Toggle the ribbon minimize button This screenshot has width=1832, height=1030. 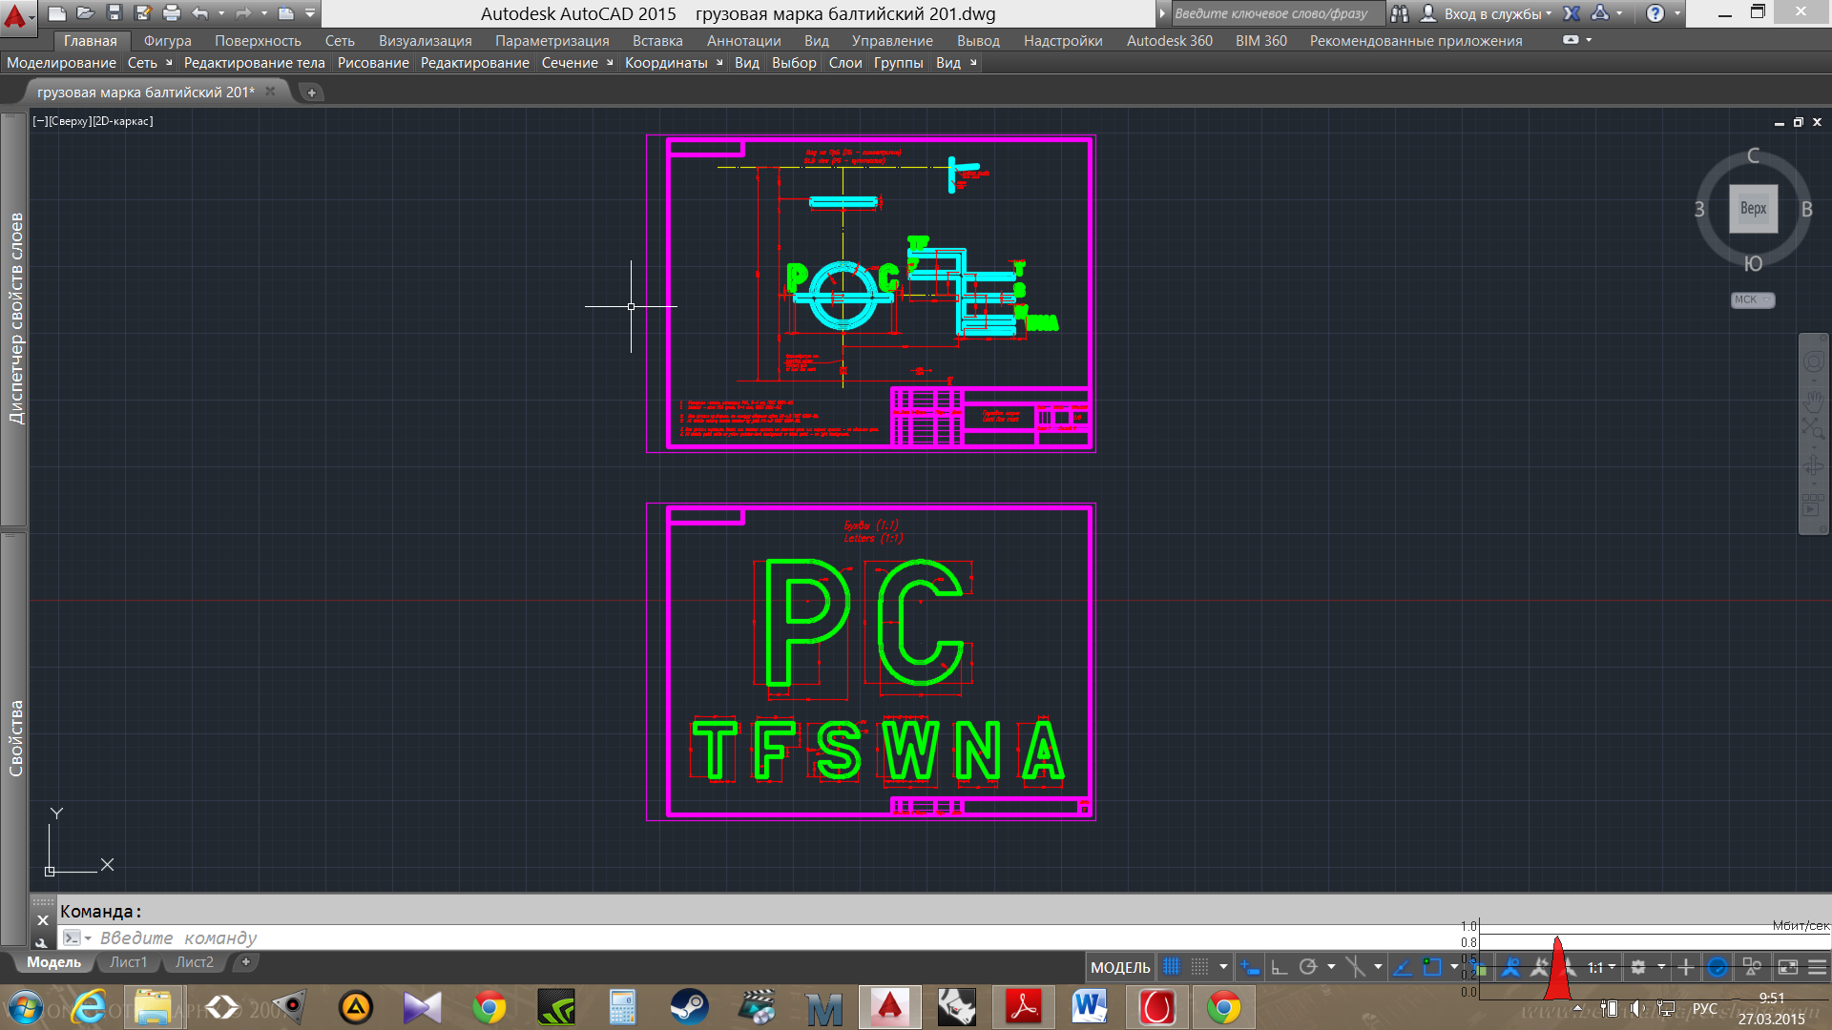tap(1571, 40)
